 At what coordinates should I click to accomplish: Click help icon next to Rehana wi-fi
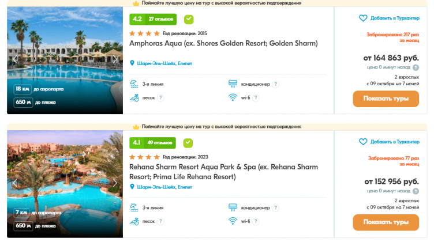click(x=256, y=221)
